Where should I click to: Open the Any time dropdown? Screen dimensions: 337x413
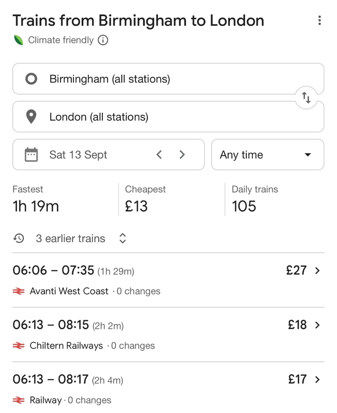[268, 154]
